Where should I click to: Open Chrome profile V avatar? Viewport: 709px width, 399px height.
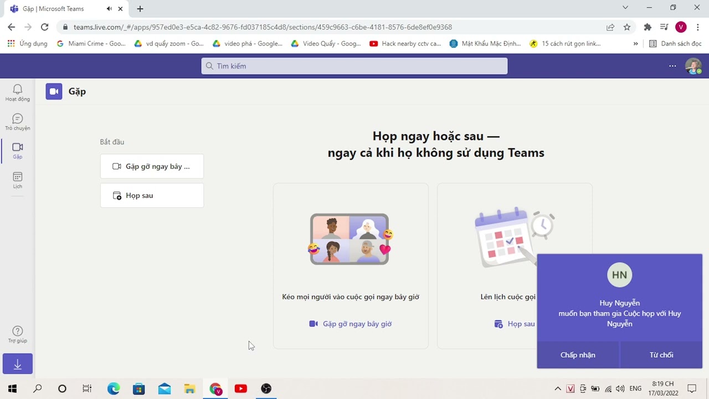point(681,27)
